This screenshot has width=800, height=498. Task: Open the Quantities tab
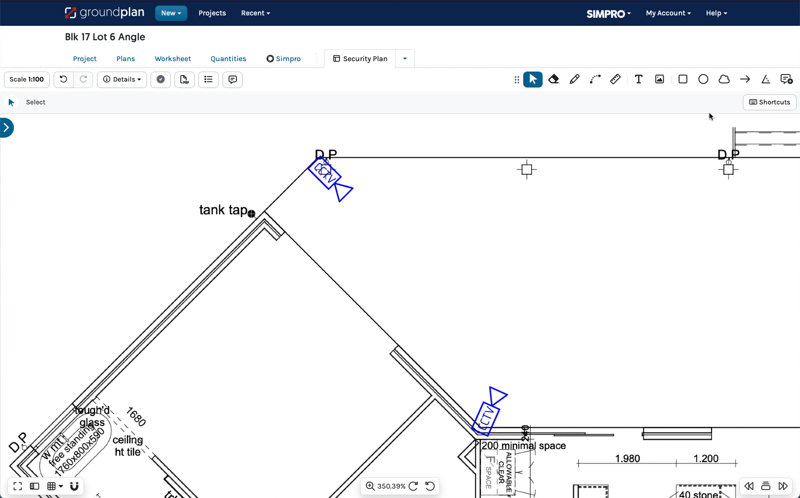228,59
